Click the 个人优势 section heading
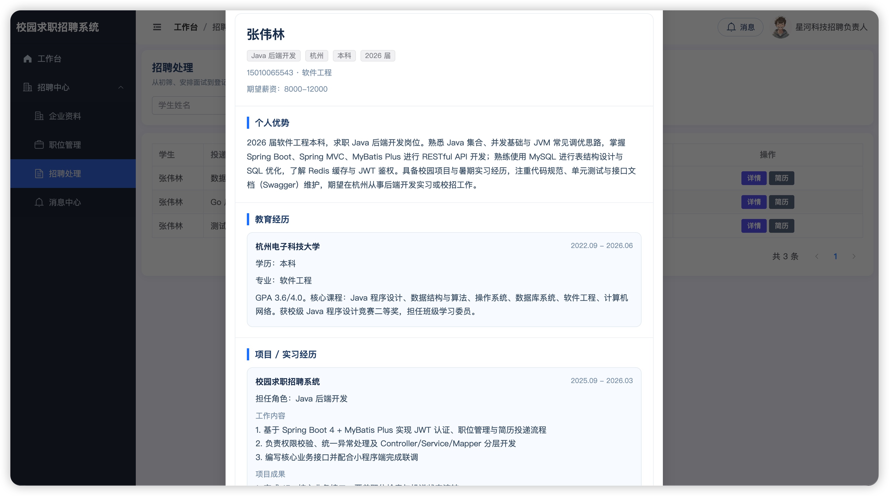889x496 pixels. click(x=272, y=123)
